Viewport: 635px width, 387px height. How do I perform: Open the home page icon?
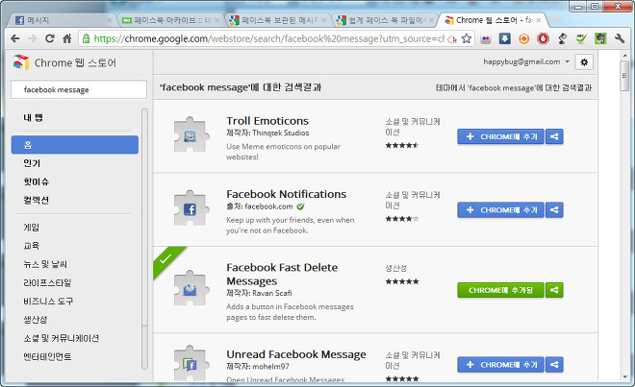[67, 38]
